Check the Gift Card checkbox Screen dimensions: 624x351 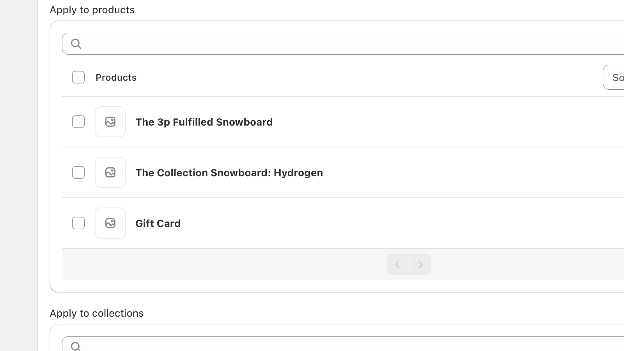78,223
